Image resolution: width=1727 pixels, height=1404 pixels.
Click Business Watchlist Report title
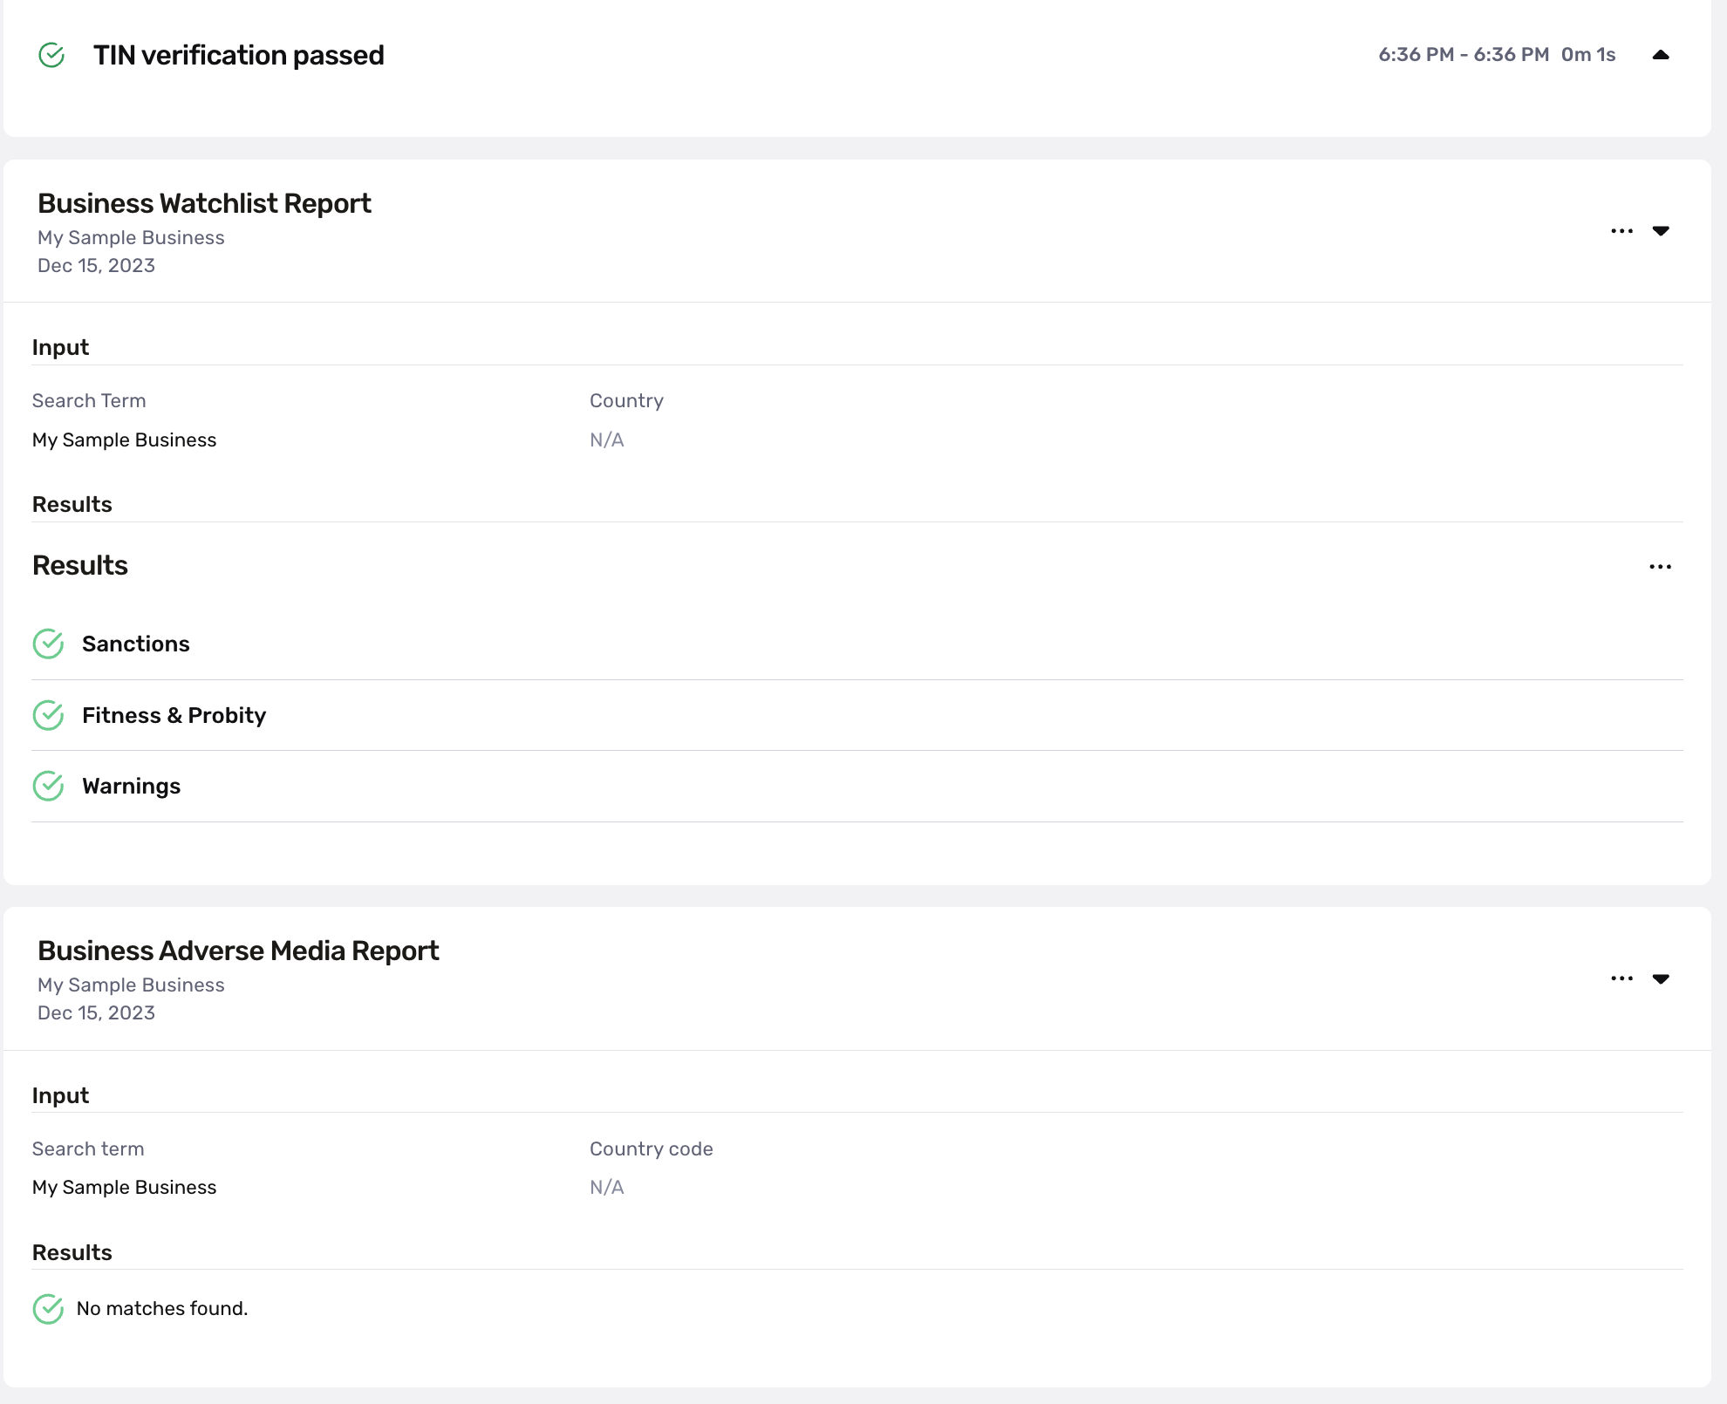204,203
